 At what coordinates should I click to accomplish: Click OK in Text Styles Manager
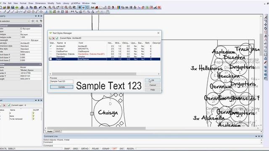[x=153, y=80]
